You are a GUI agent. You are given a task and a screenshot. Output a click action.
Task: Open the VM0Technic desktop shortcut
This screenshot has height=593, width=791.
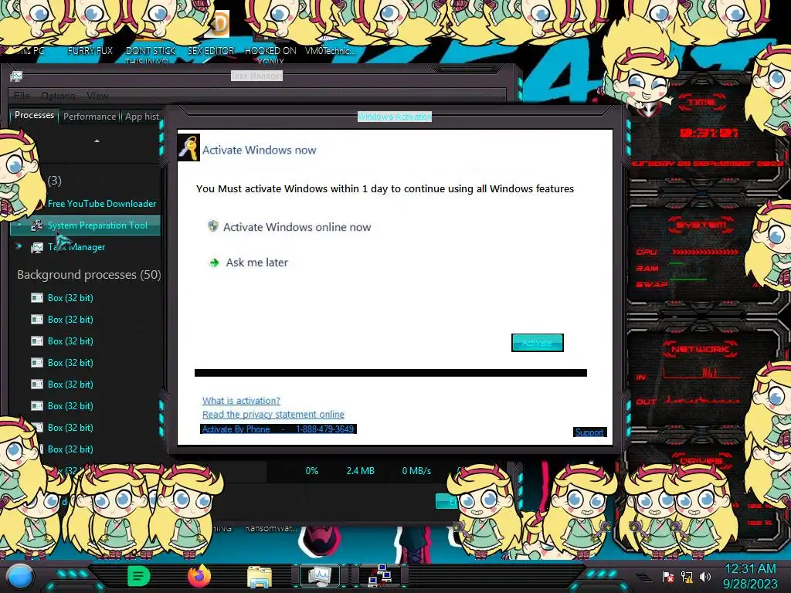click(331, 51)
